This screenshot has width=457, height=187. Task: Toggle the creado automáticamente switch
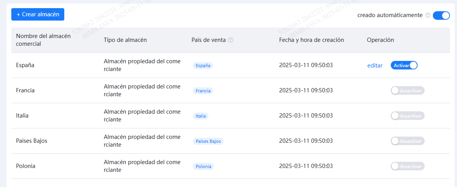coord(441,16)
